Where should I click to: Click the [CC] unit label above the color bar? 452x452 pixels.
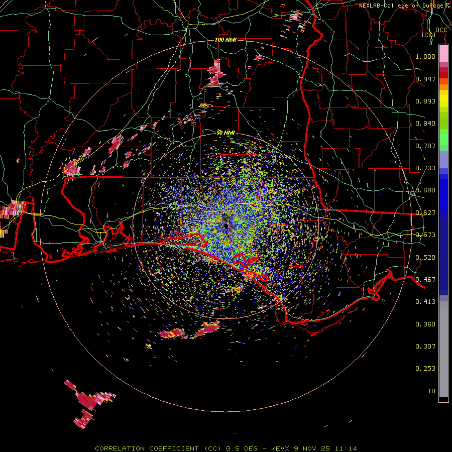429,35
